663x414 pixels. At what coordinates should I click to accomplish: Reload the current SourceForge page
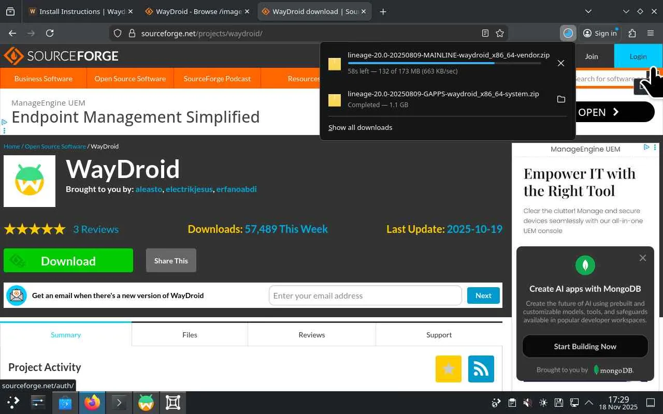pos(50,33)
